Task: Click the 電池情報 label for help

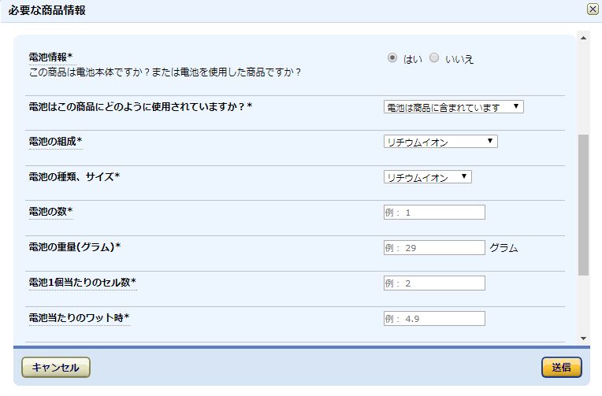Action: coord(50,57)
